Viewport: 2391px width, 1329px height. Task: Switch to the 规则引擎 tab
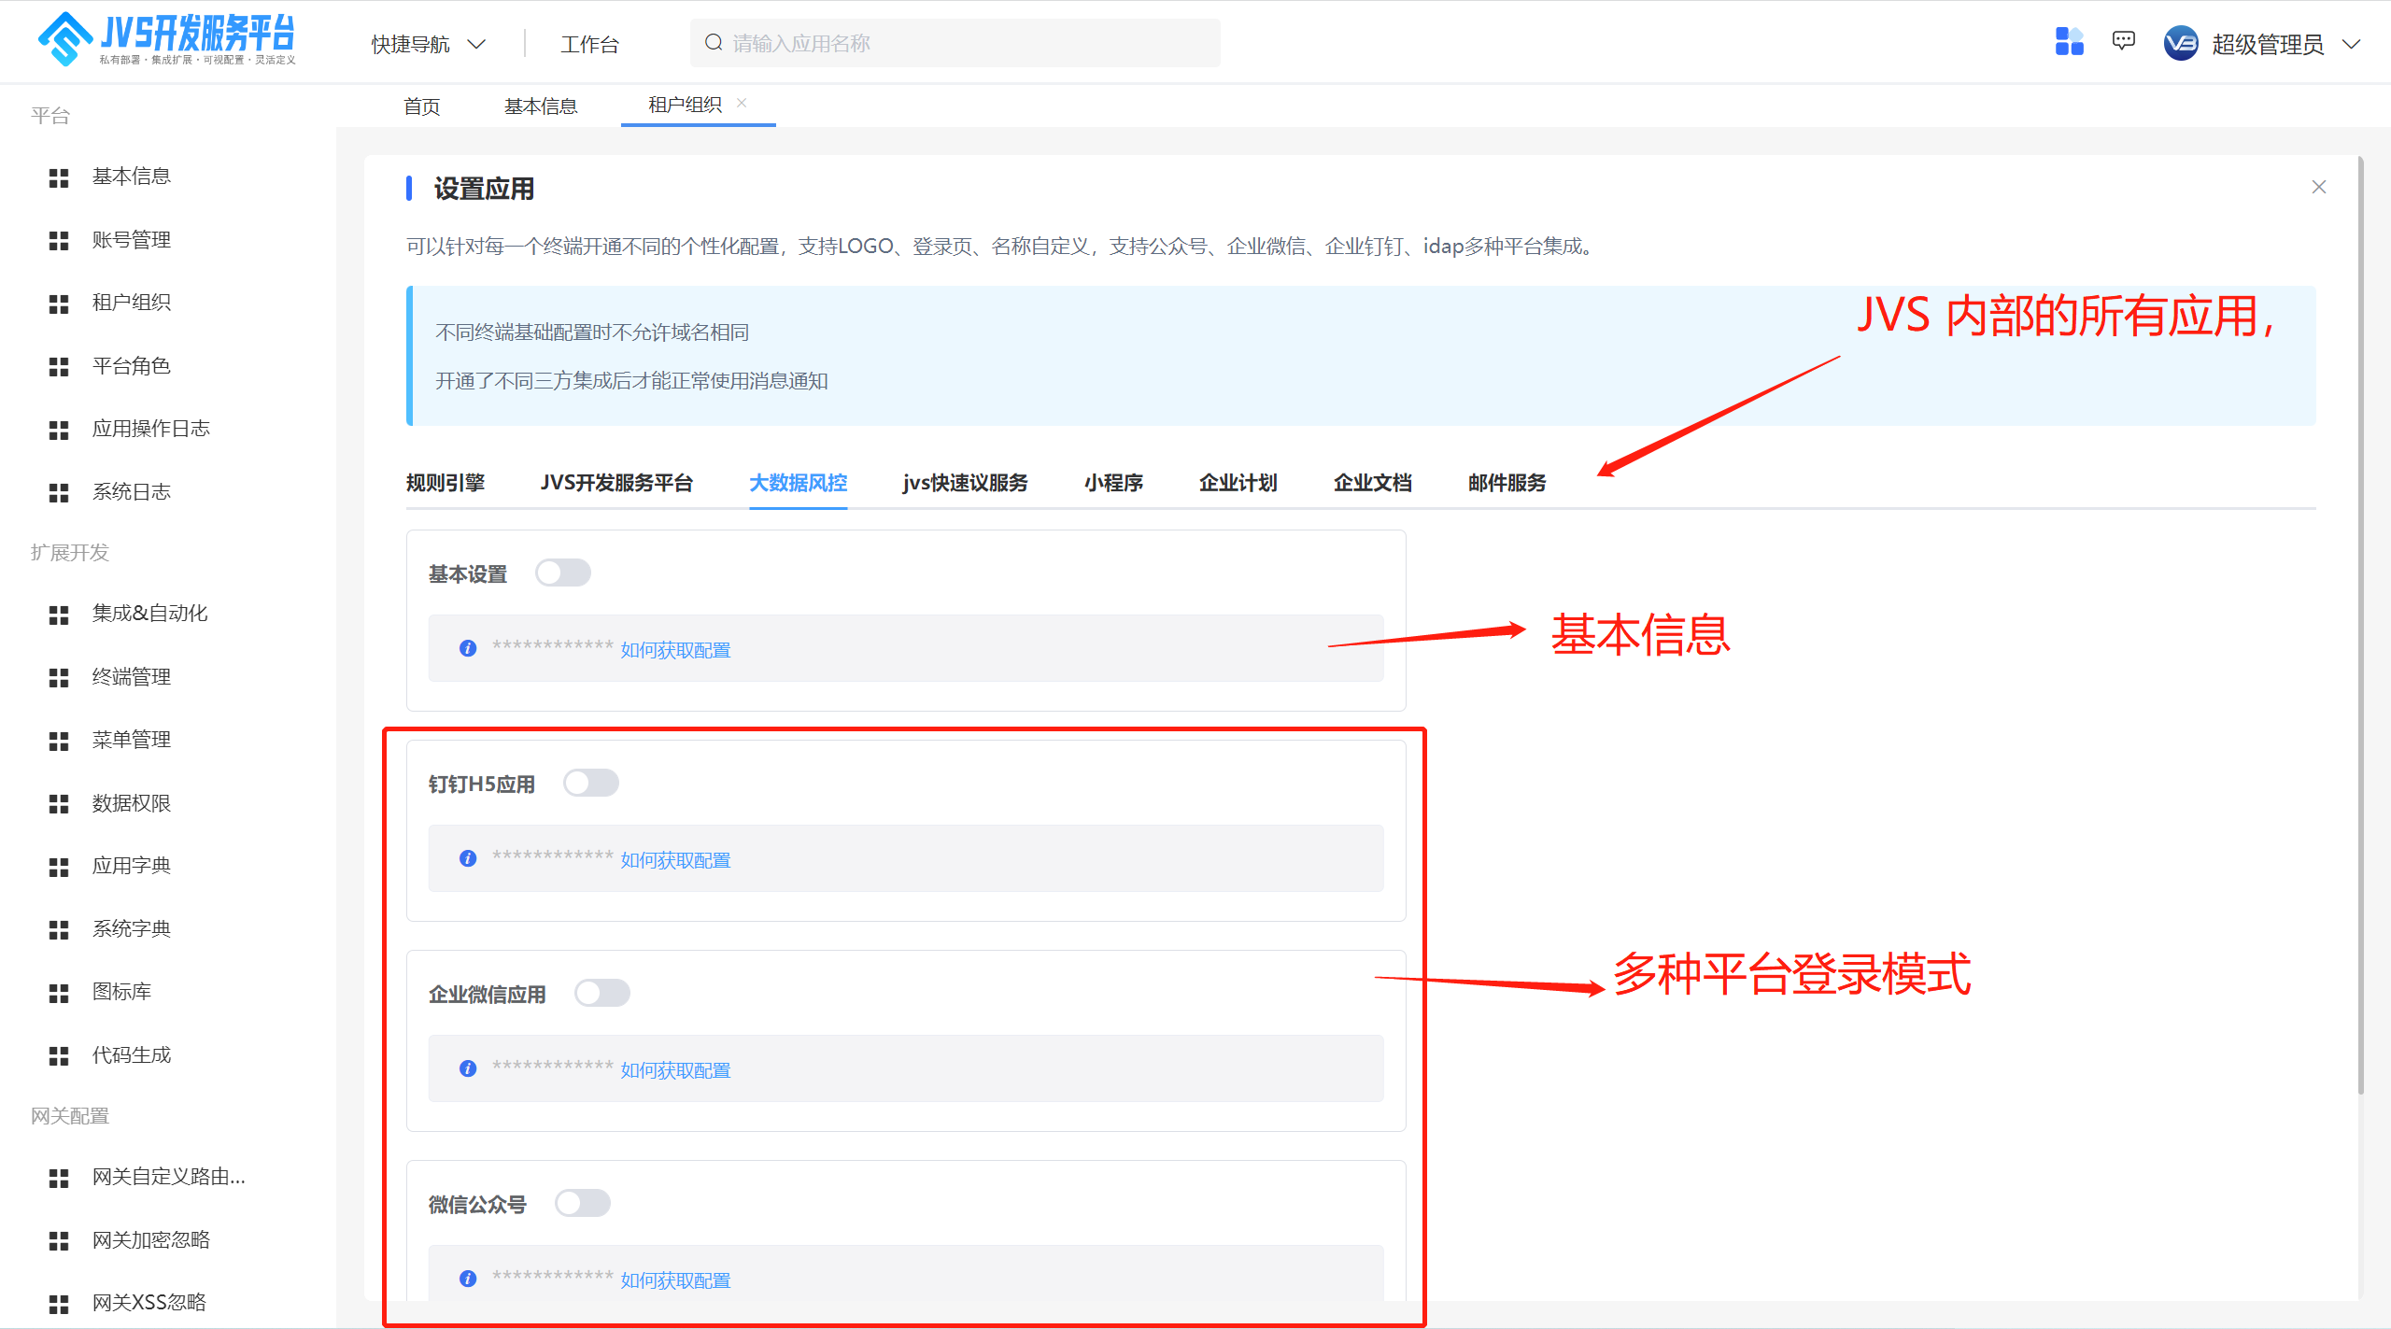[x=446, y=483]
